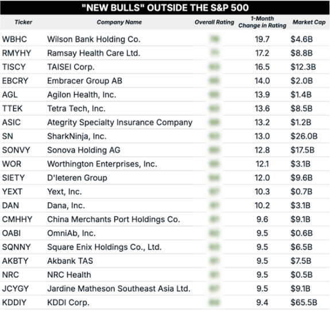Click Square Enix Holdings Co., Ltd. name
Screen dimensions: 330x311
[104, 247]
